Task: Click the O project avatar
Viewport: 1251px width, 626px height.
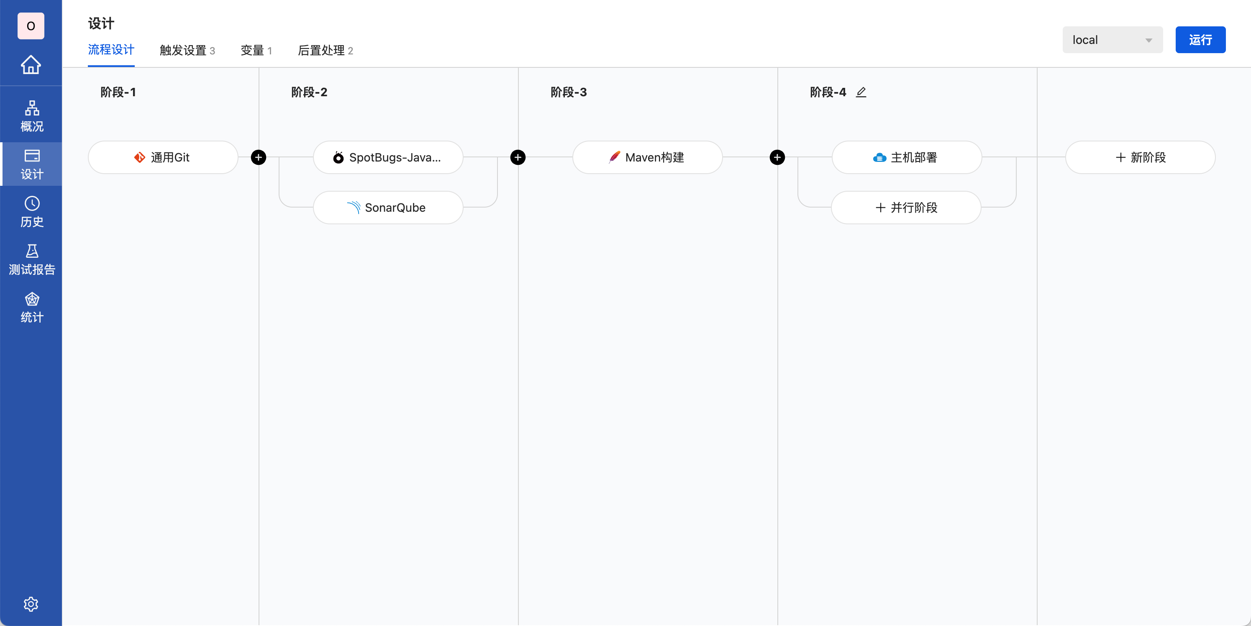Action: pyautogui.click(x=31, y=26)
